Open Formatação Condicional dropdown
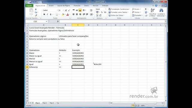Viewport: 192px width, 108px height. click(x=119, y=9)
